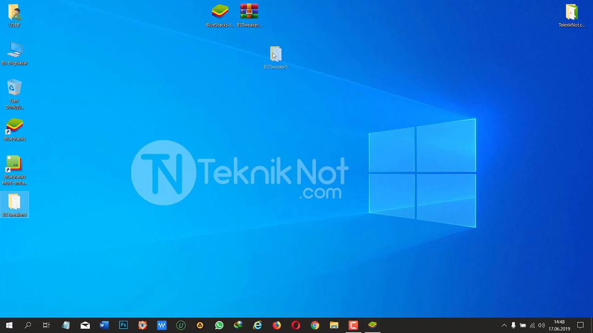This screenshot has height=333, width=593.
Task: Open the Action Center notifications icon
Action: tap(580, 325)
